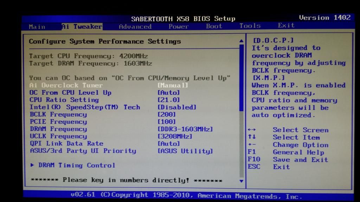This screenshot has width=360, height=202.
Task: Select the BCLK Frequency label
Action: 58,114
